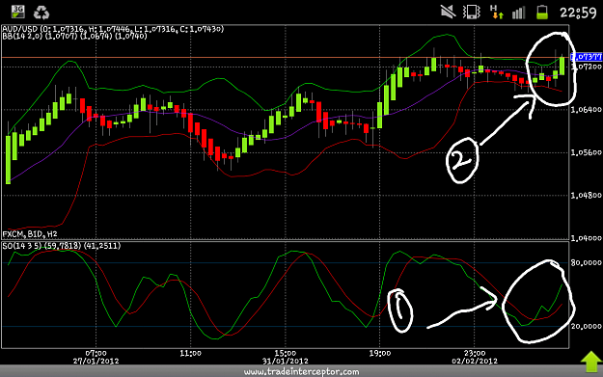Tap the 1.06400 price axis label

pos(586,110)
